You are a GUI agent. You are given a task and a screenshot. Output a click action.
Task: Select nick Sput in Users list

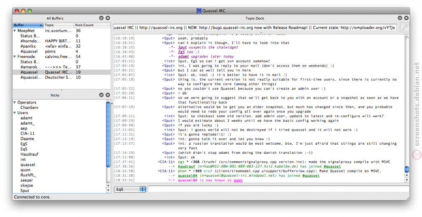coord(24,191)
